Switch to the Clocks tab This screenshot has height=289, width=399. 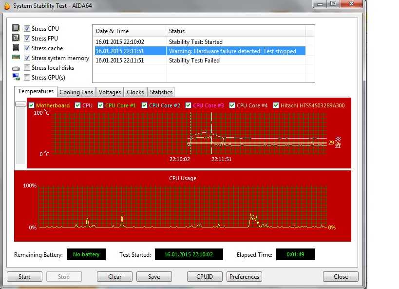pos(135,92)
